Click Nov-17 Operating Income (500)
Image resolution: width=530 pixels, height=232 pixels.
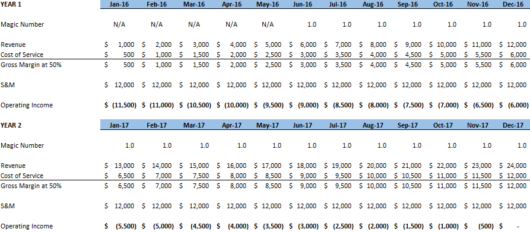point(487,227)
